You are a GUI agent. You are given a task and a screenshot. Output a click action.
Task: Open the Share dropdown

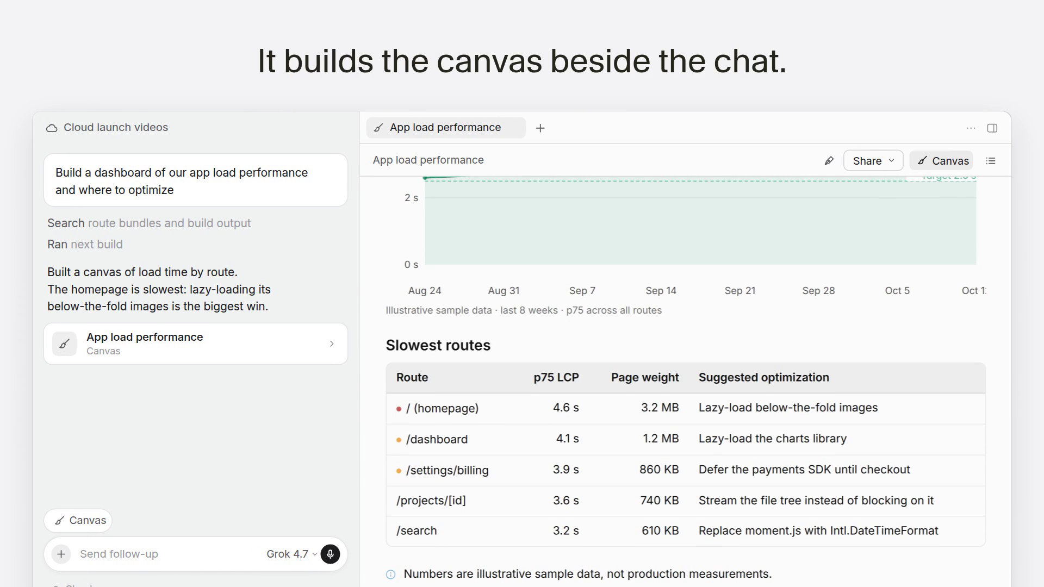tap(873, 161)
